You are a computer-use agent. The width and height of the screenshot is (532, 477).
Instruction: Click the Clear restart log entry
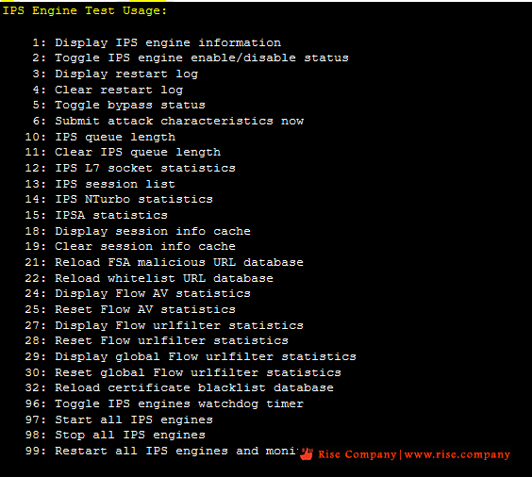point(108,90)
